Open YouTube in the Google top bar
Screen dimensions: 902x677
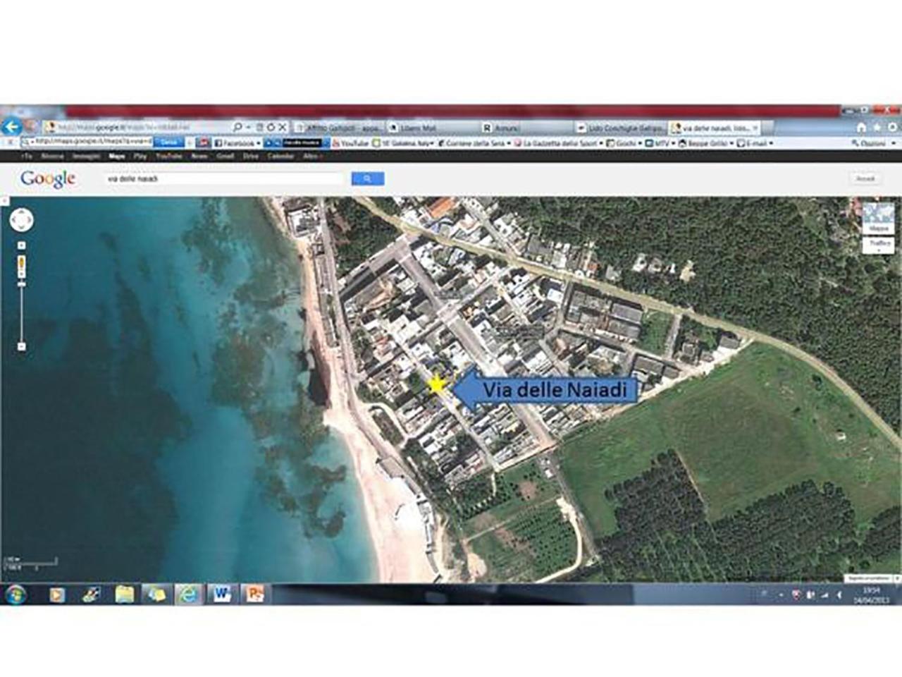169,156
